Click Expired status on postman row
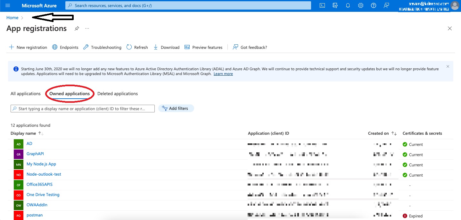 413,216
